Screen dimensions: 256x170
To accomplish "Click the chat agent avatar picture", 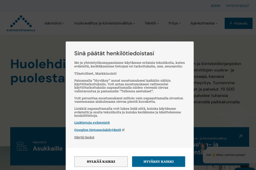I will (203, 147).
